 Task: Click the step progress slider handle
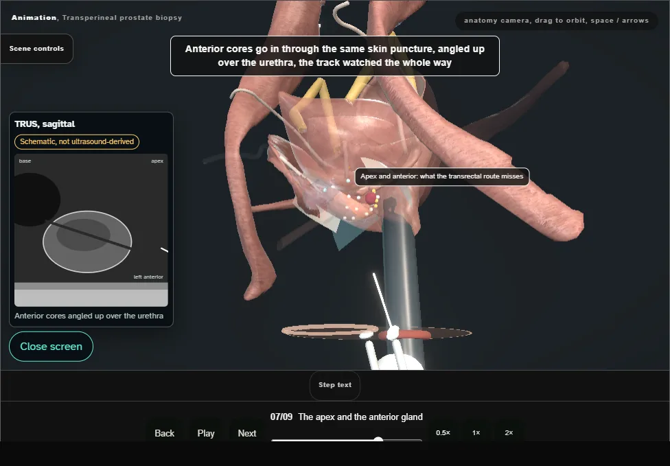click(x=378, y=439)
